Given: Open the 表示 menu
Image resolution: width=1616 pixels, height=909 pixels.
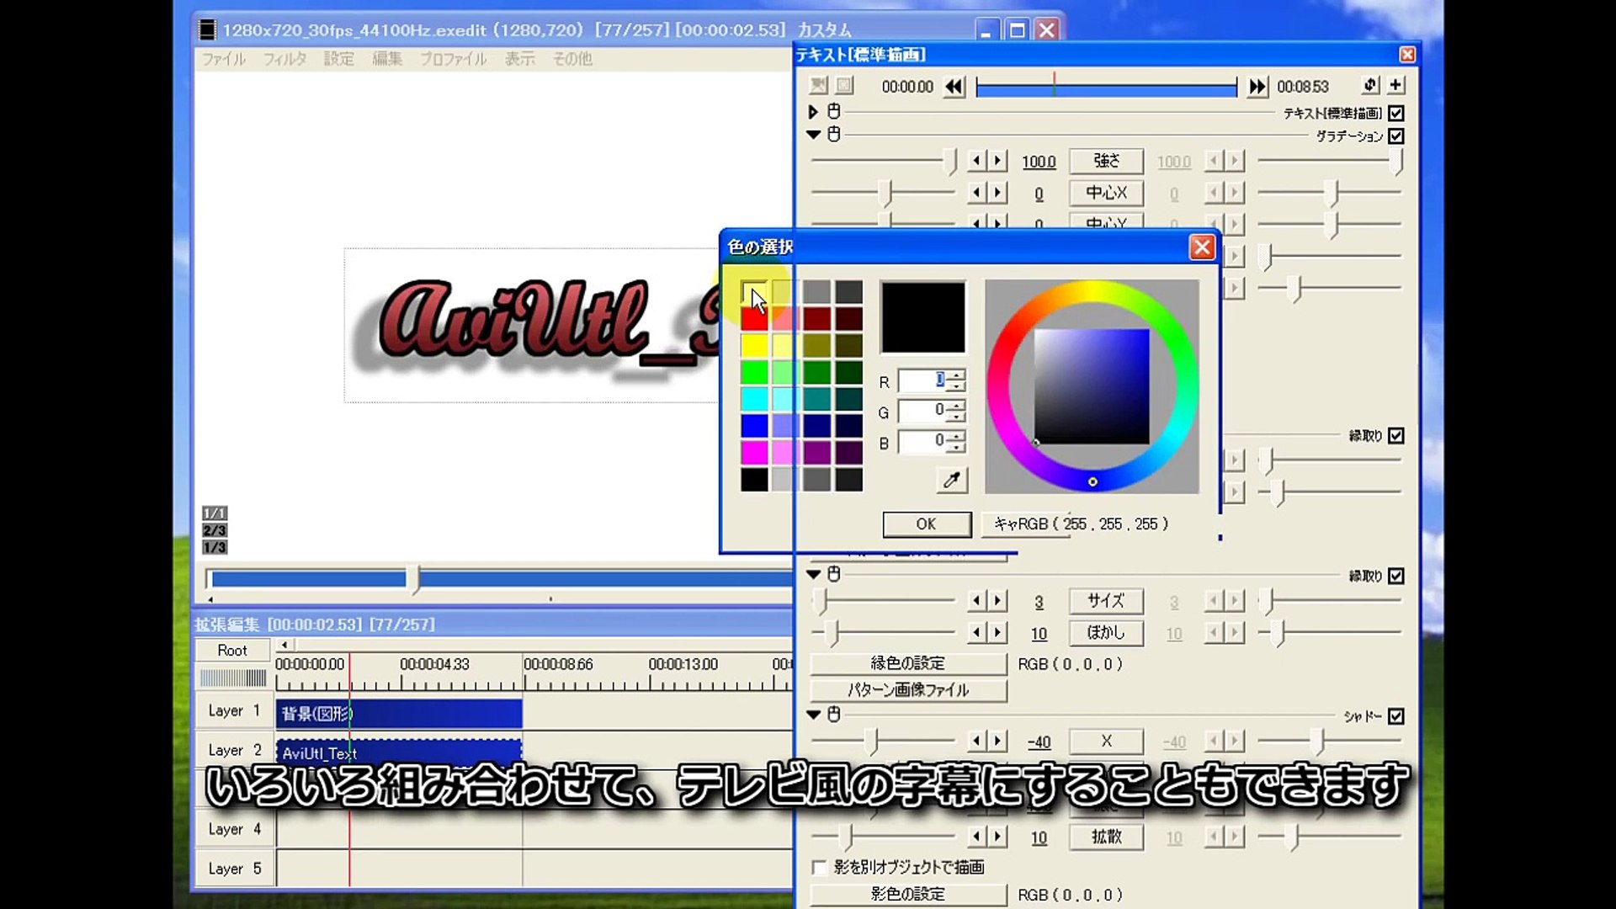Looking at the screenshot, I should point(520,59).
